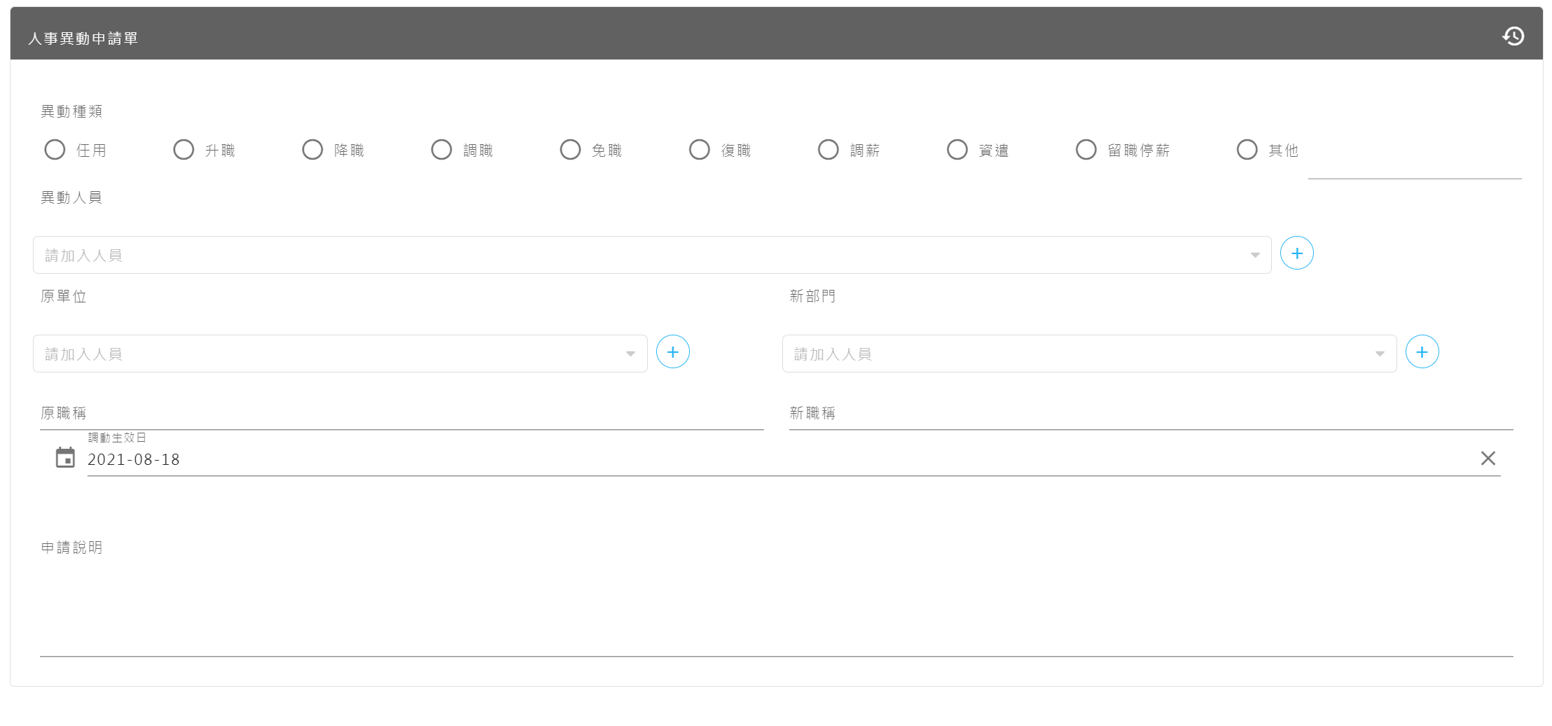The height and width of the screenshot is (726, 1552).
Task: Open the calendar icon for 調動生效日
Action: tap(65, 458)
